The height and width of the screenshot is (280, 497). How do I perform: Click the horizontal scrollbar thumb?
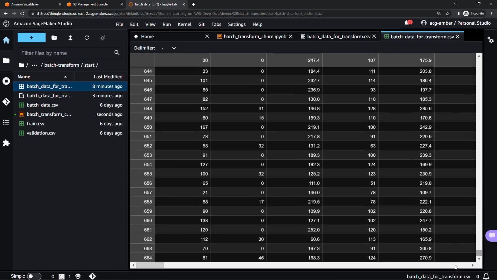pos(150,265)
